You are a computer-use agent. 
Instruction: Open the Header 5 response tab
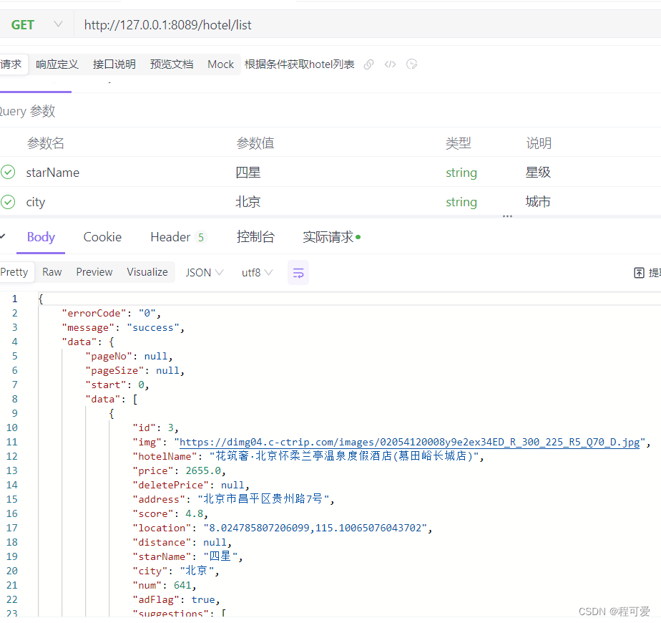click(x=177, y=237)
